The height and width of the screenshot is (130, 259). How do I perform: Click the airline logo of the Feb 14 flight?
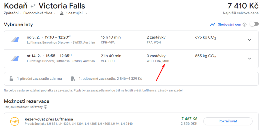tap(14, 58)
